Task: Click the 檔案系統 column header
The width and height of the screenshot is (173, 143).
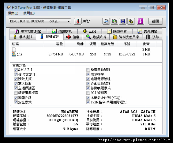Action: click(107, 44)
